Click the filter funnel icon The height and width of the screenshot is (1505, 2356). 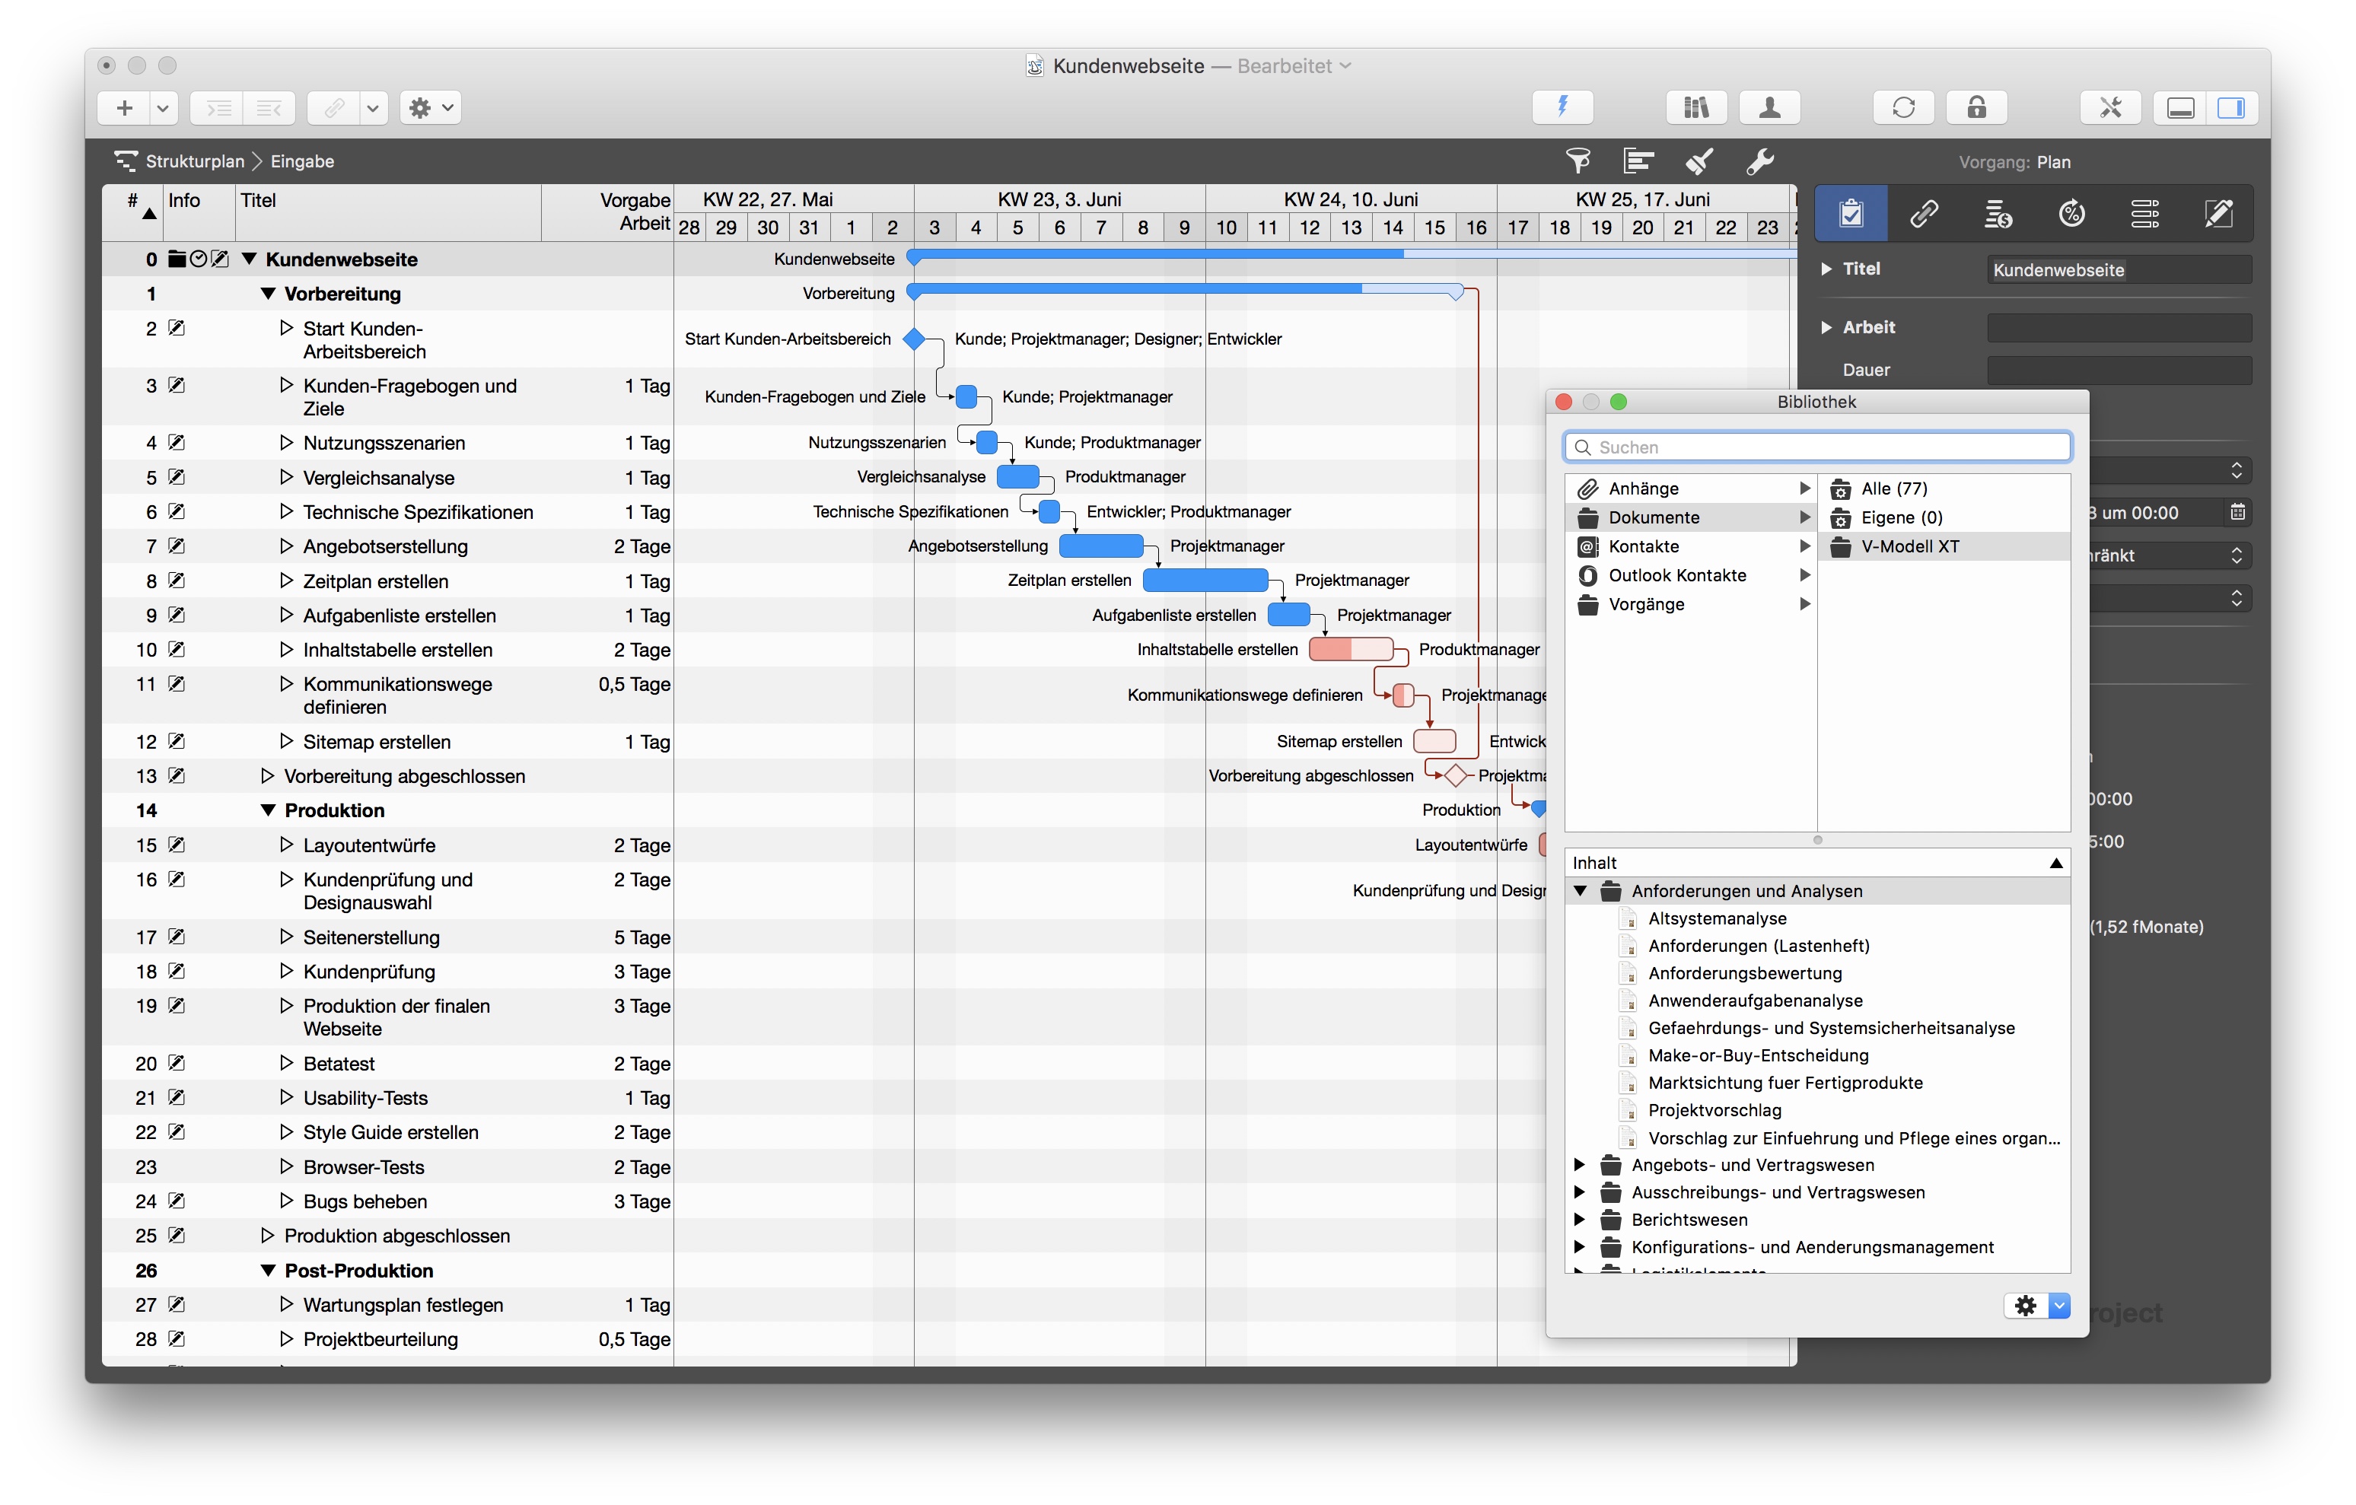pos(1578,161)
